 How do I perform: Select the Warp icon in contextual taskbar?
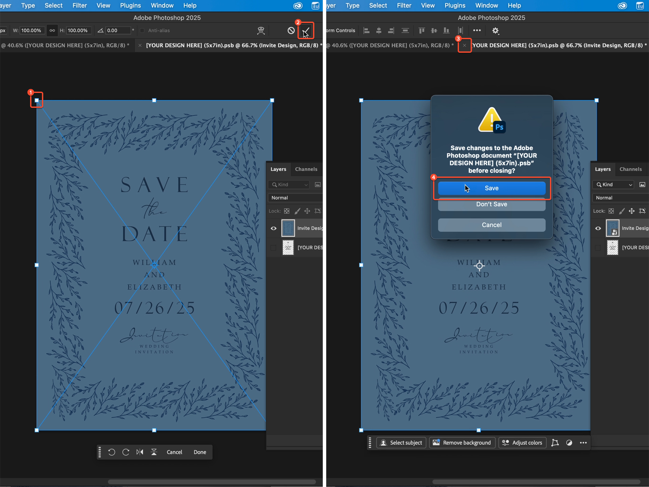[x=555, y=442]
